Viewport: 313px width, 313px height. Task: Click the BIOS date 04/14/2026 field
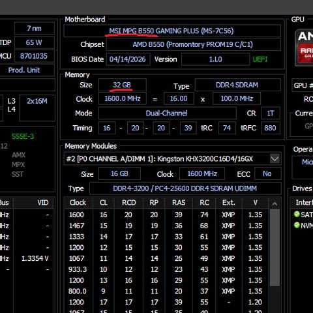(x=128, y=59)
